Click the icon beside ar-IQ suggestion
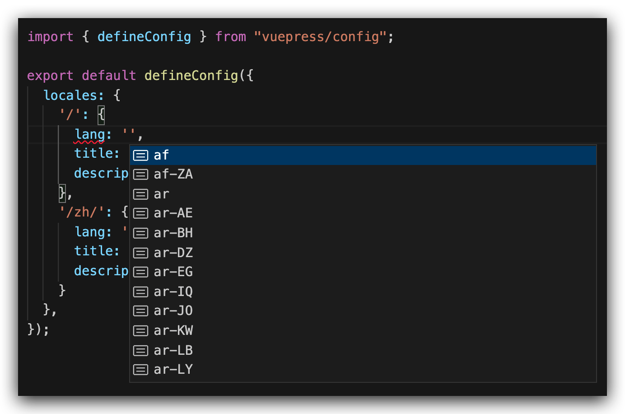The width and height of the screenshot is (625, 414). [140, 292]
